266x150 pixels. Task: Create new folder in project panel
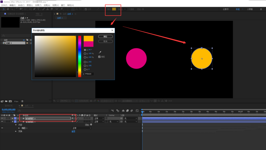click(x=6, y=101)
